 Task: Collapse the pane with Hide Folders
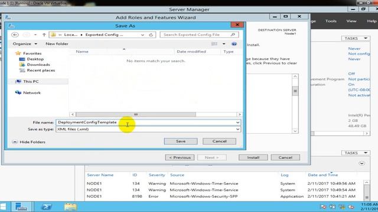(x=28, y=142)
